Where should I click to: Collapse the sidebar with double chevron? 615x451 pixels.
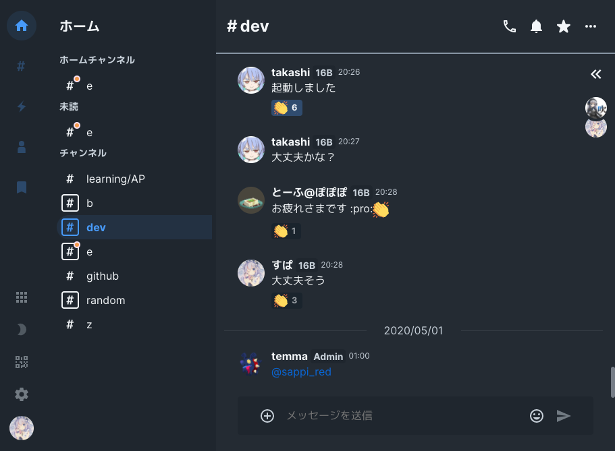tap(596, 74)
